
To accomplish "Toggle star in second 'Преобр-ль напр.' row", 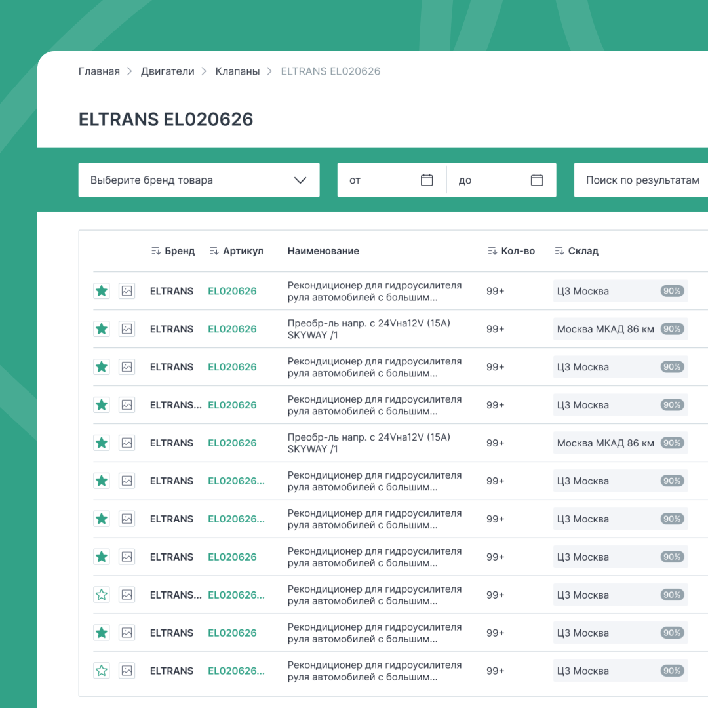I will 102,442.
